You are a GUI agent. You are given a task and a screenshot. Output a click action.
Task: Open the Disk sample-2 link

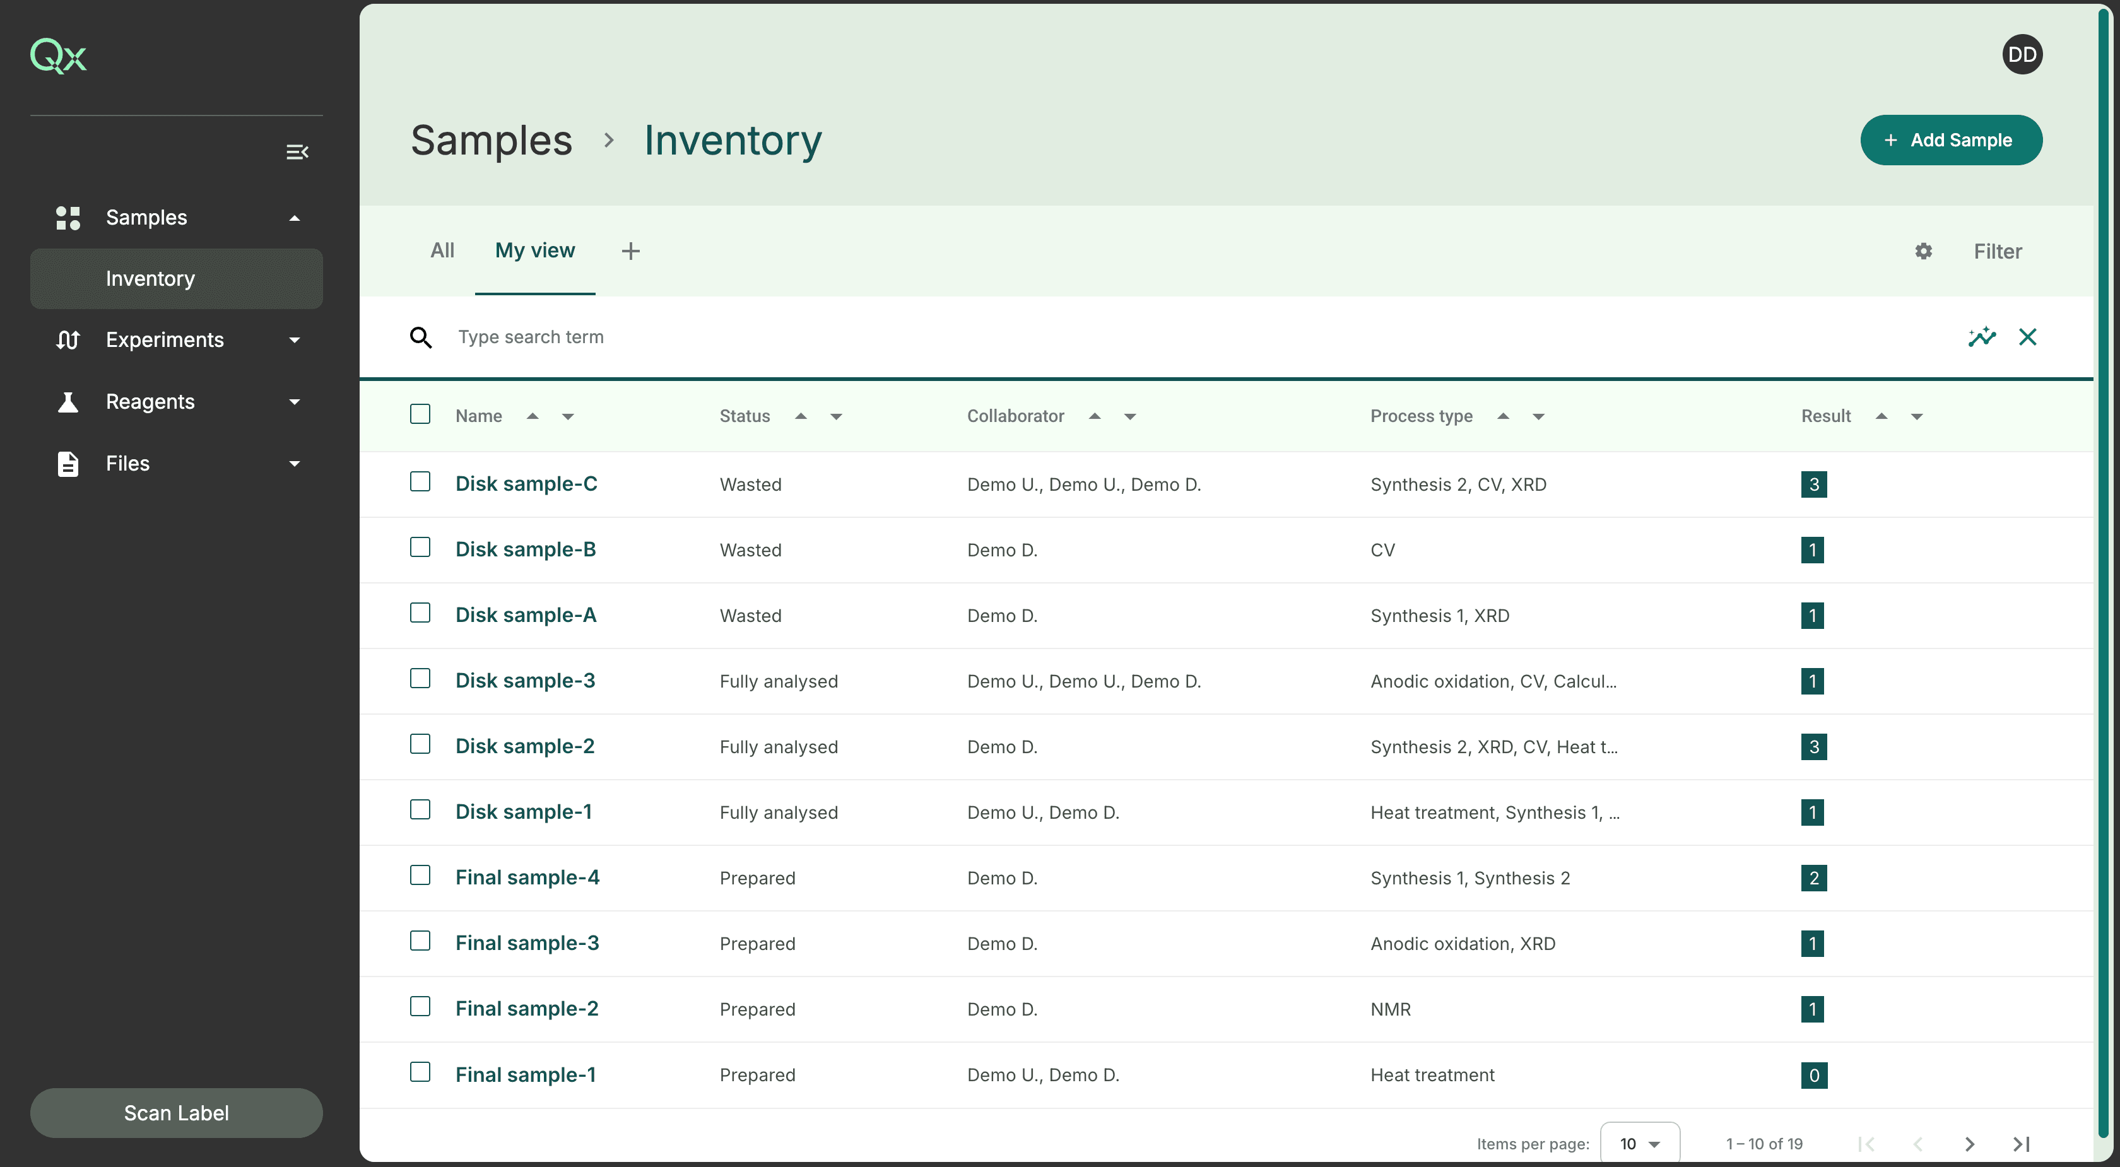coord(524,746)
